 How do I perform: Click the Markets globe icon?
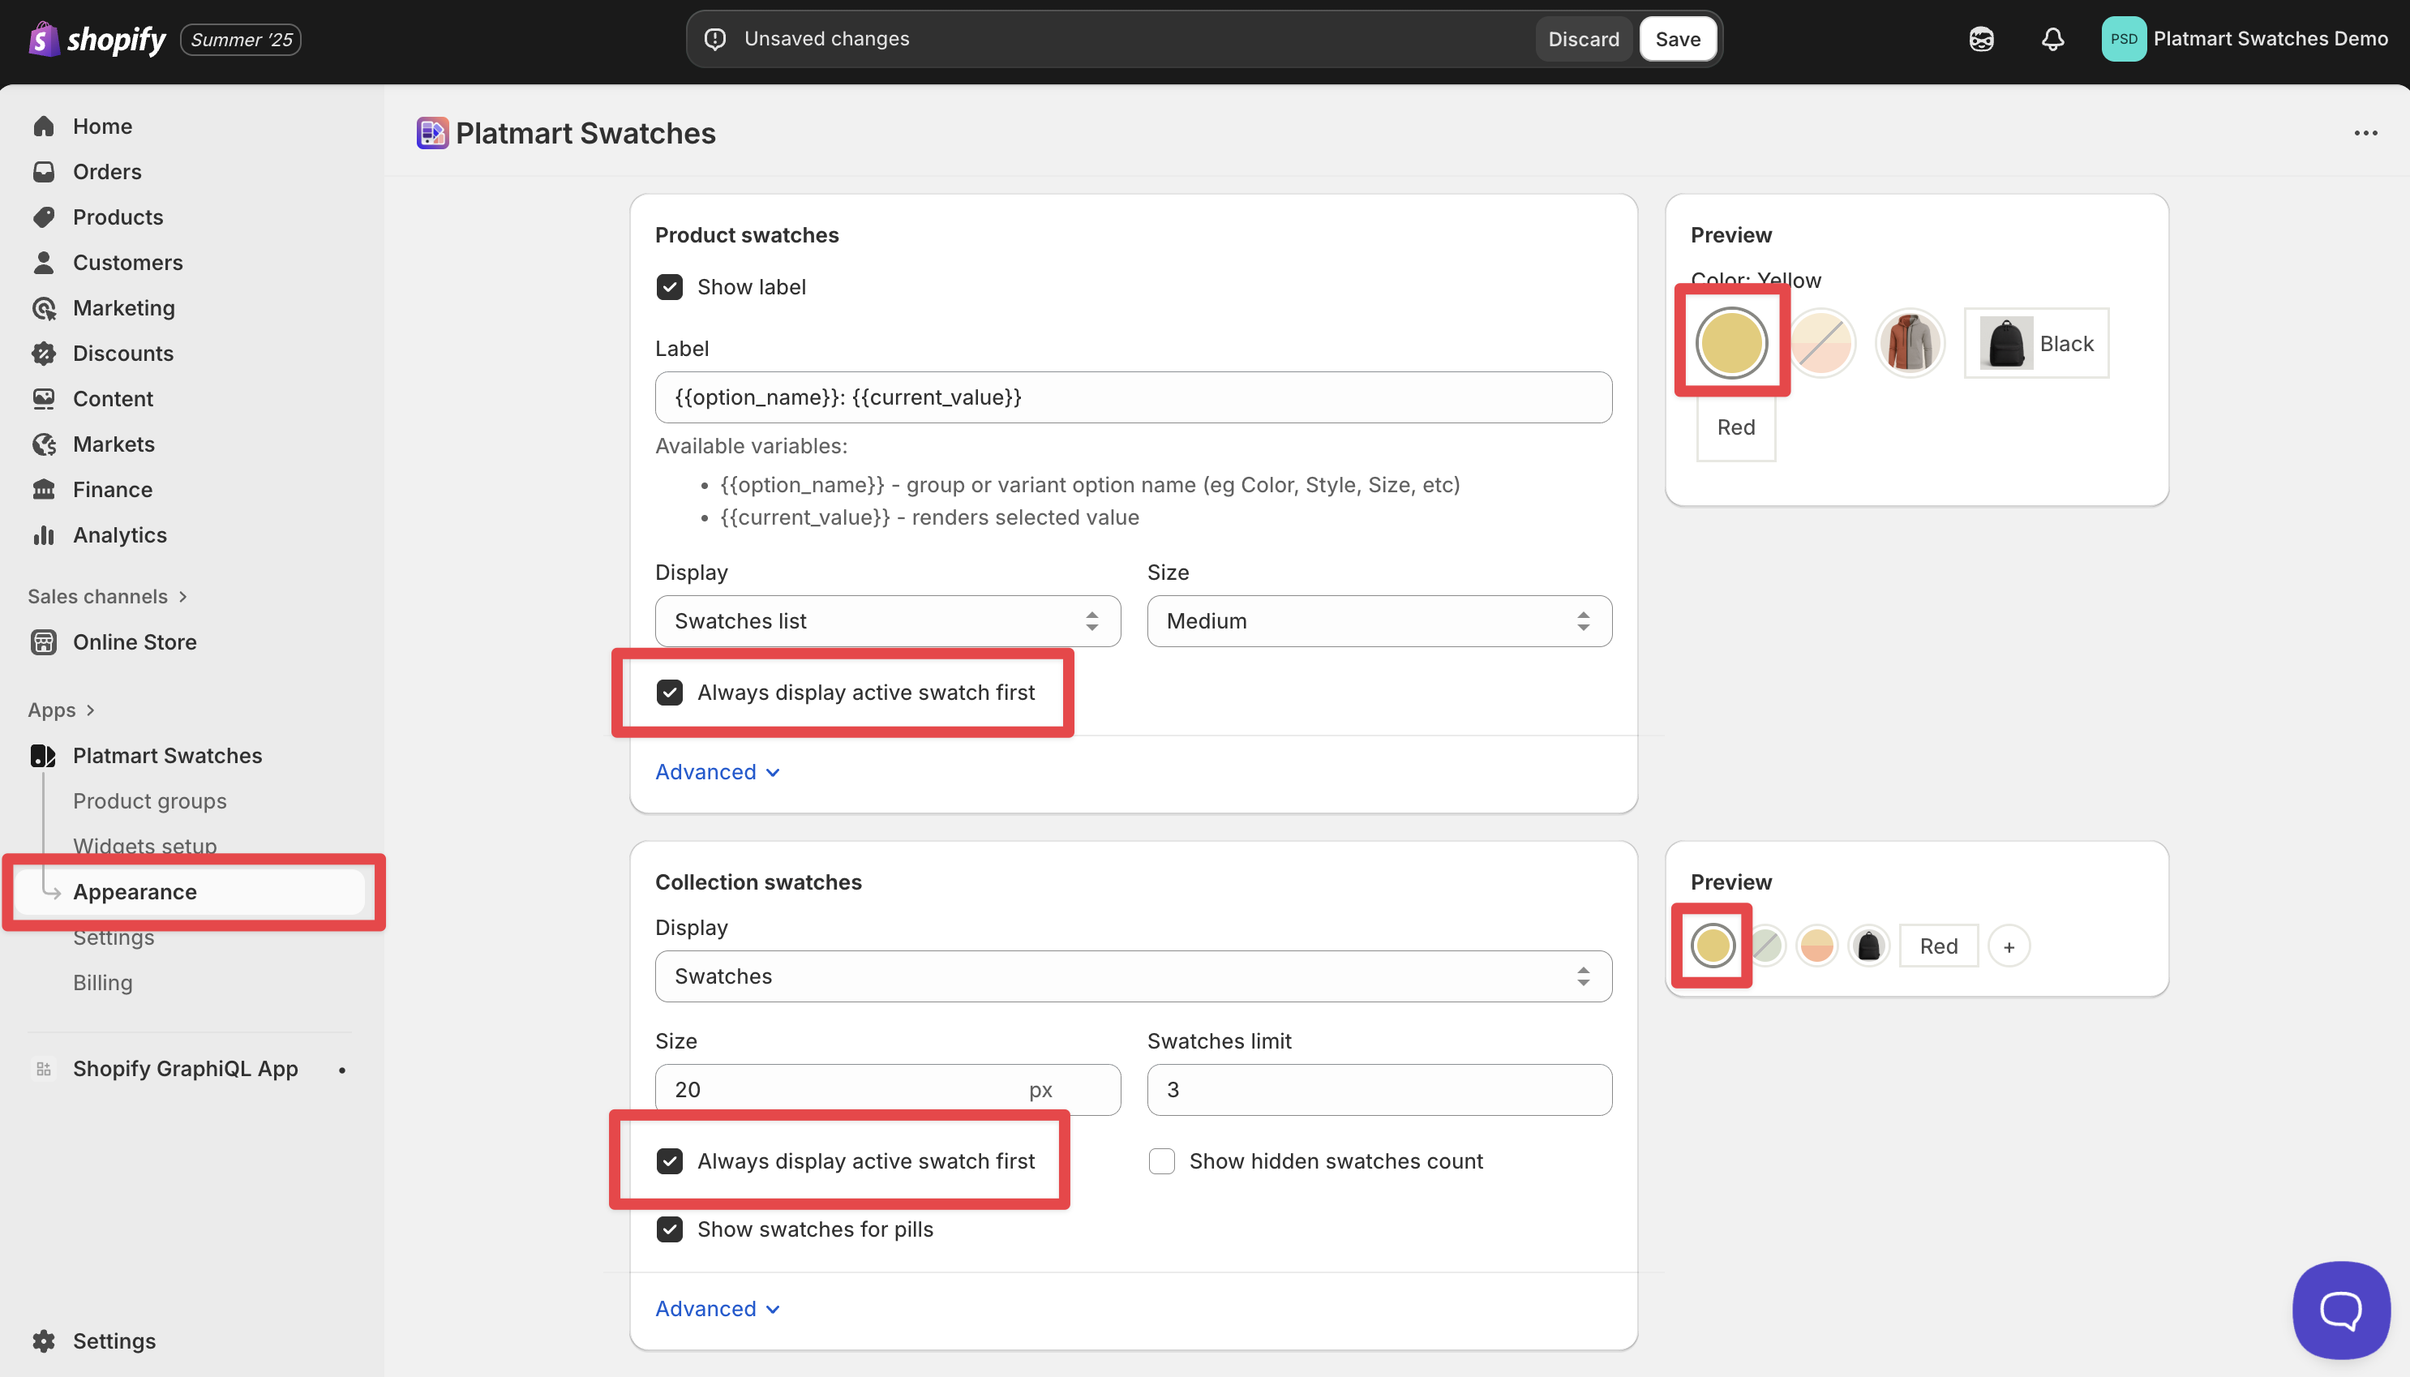click(x=44, y=444)
